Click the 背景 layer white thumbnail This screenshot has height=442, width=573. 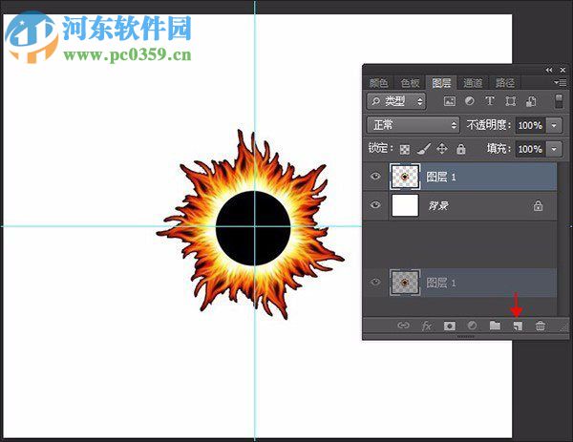405,205
